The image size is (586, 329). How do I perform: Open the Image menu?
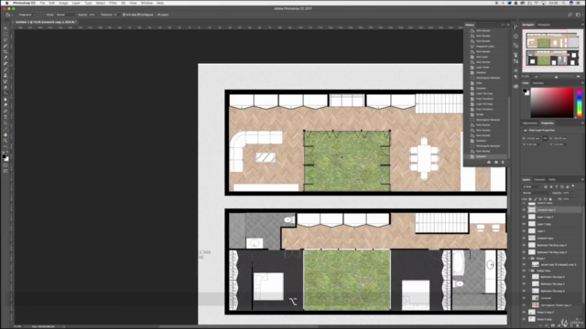click(x=63, y=3)
